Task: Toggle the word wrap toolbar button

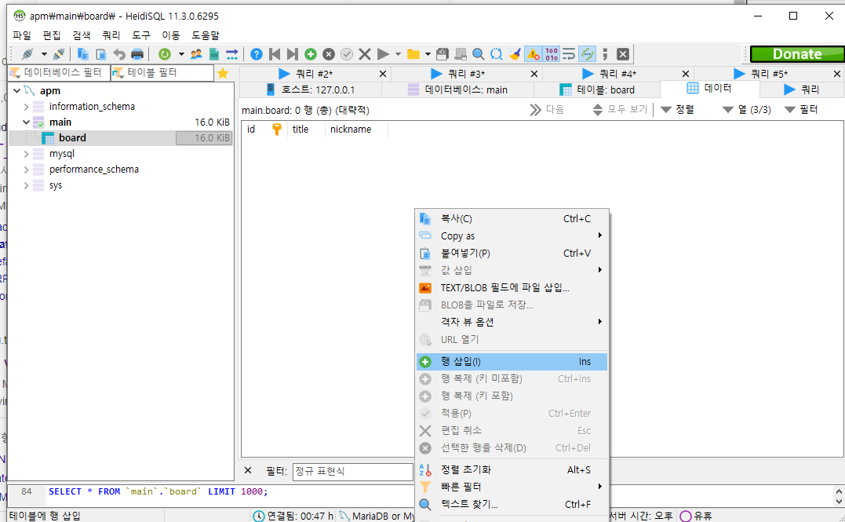Action: tap(569, 54)
